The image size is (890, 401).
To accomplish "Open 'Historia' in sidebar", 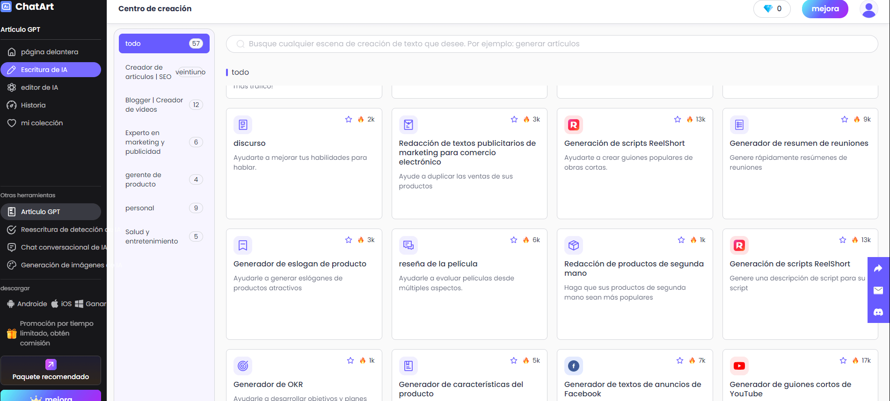I will point(51,105).
